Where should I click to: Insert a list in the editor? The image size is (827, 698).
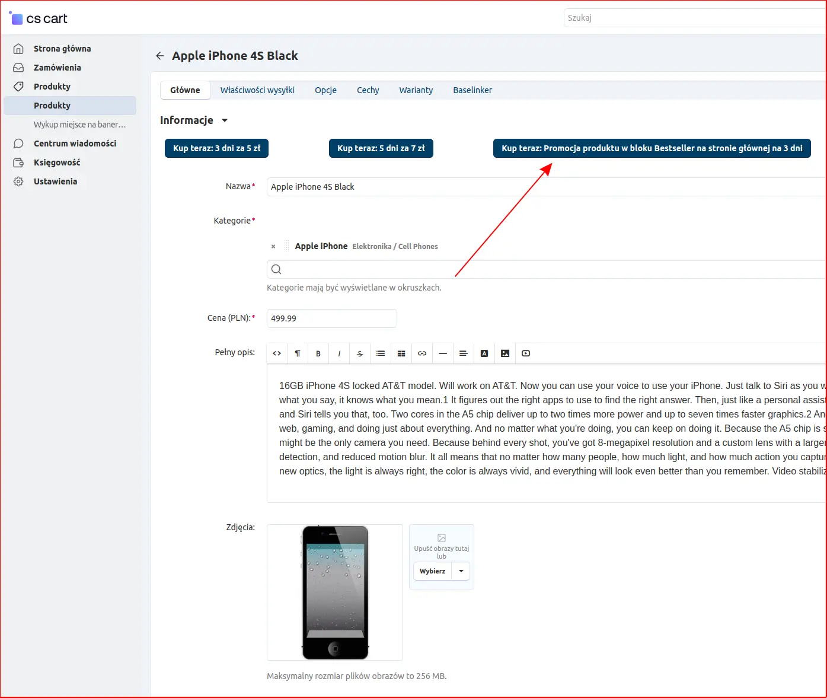click(381, 353)
